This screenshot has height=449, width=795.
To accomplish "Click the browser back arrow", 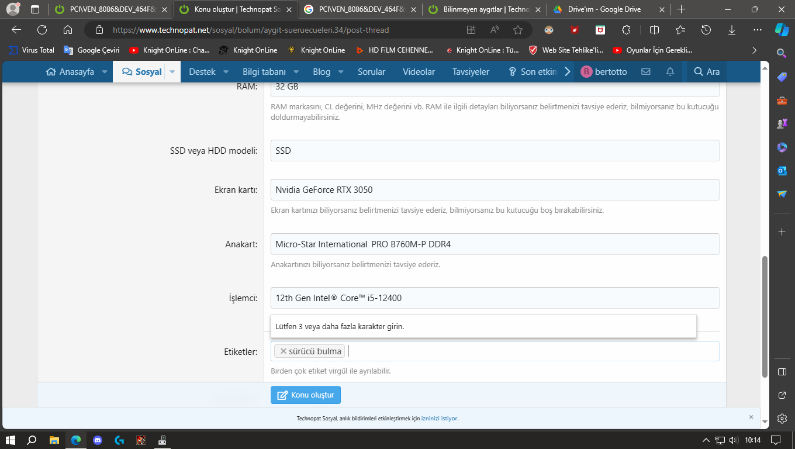I will coord(16,30).
